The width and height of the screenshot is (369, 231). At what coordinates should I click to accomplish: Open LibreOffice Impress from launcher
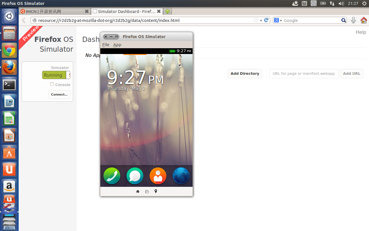click(9, 136)
